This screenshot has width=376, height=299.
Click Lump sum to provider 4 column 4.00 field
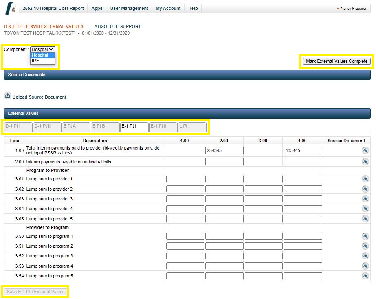(303, 209)
